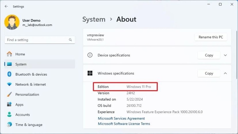Click the Apps icon in sidebar
This screenshot has height=134, width=238.
[x=9, y=104]
